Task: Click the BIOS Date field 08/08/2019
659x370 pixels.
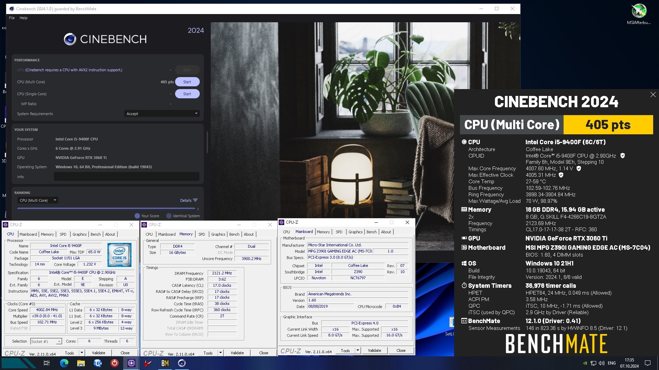Action: 331,306
